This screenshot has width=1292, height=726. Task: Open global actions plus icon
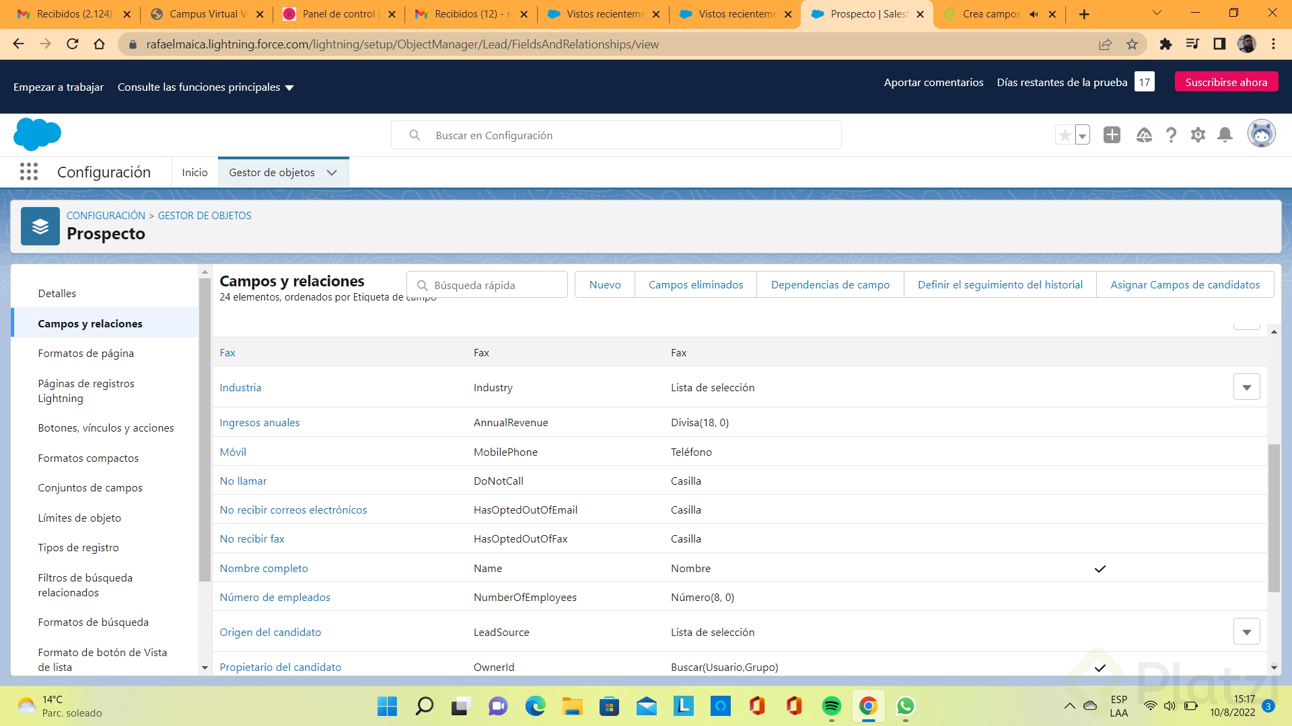click(1112, 135)
